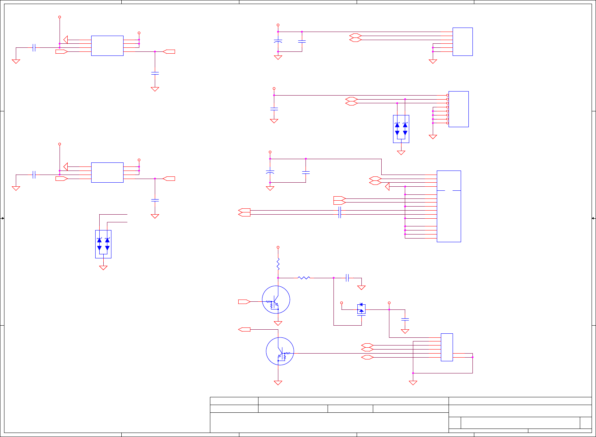Select the connector with round pin circles
This screenshot has height=437, width=596.
(x=458, y=109)
